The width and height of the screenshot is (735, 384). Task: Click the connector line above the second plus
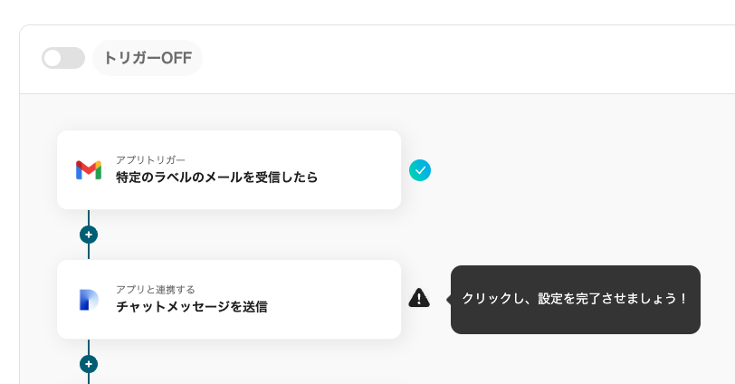pyautogui.click(x=89, y=347)
